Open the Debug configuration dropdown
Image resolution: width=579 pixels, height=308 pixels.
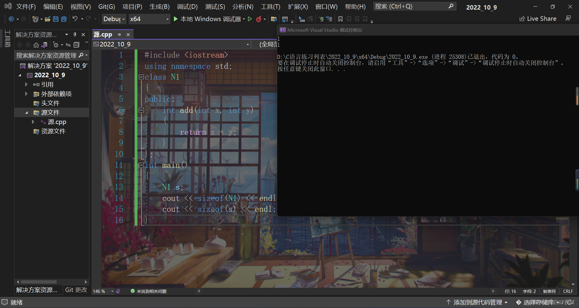(x=114, y=19)
